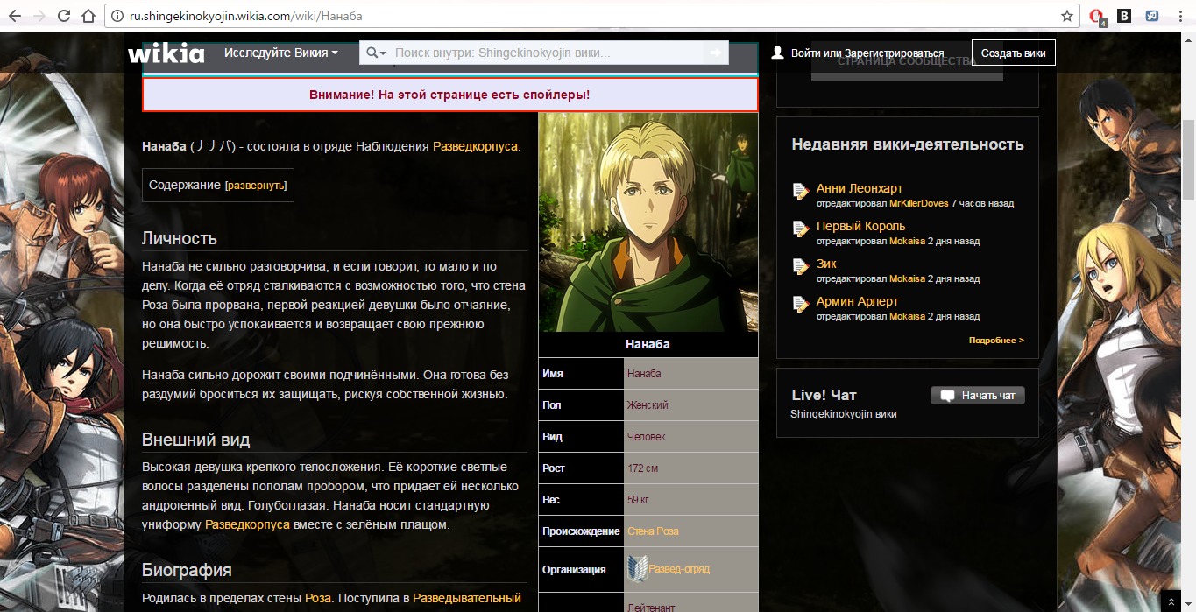Viewport: 1196px width, 612px height.
Task: Bookmark this page with star icon
Action: pyautogui.click(x=1066, y=16)
